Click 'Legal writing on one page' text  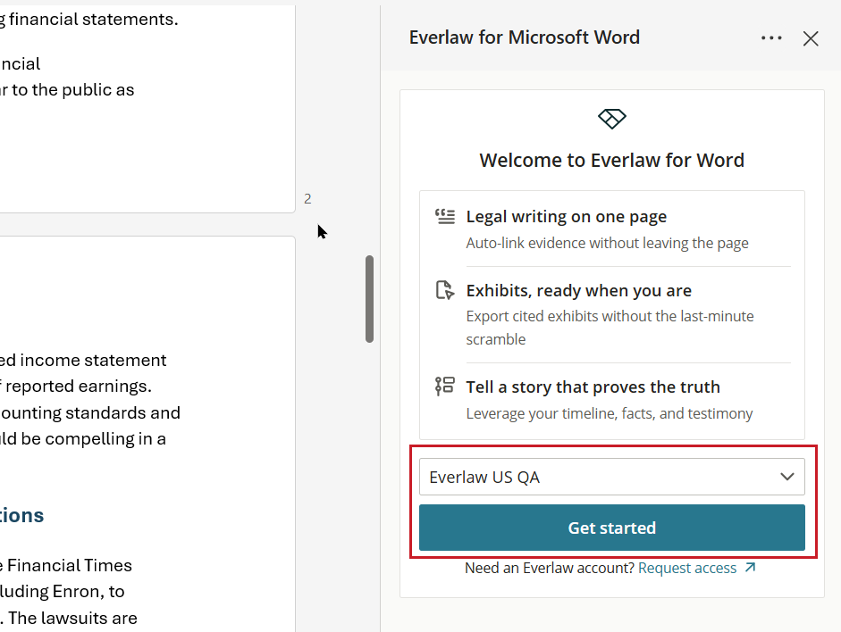pyautogui.click(x=567, y=216)
